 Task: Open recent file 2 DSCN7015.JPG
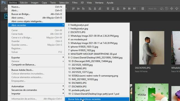97,32
